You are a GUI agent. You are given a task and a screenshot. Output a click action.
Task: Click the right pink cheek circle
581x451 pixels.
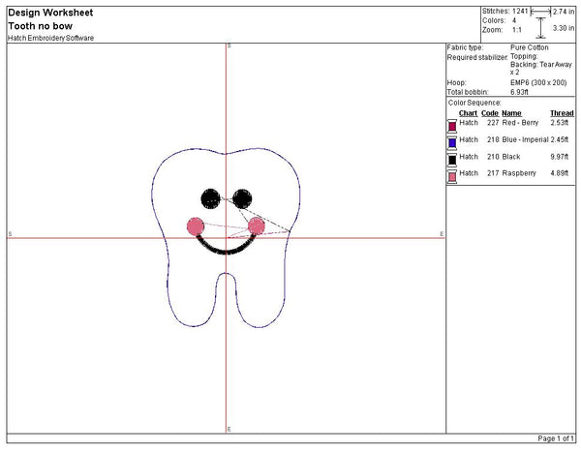click(x=257, y=226)
